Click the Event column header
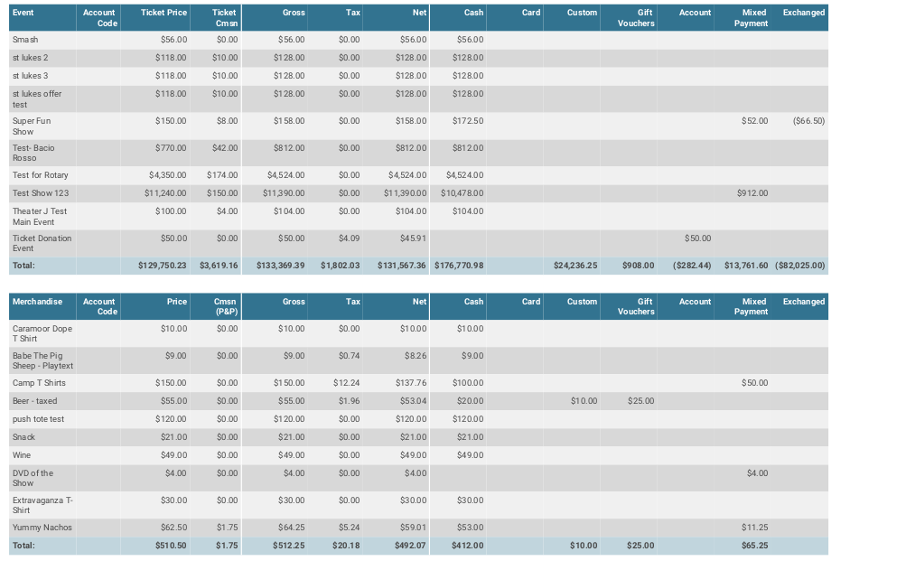This screenshot has height=561, width=897. [23, 13]
